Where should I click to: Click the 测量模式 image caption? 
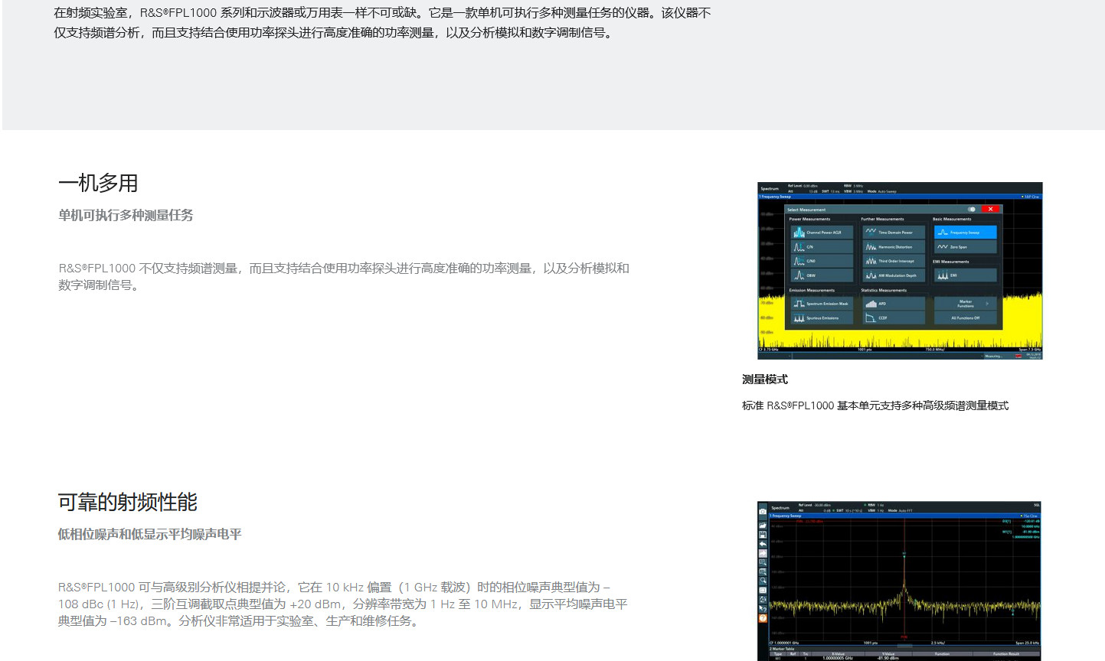(764, 379)
